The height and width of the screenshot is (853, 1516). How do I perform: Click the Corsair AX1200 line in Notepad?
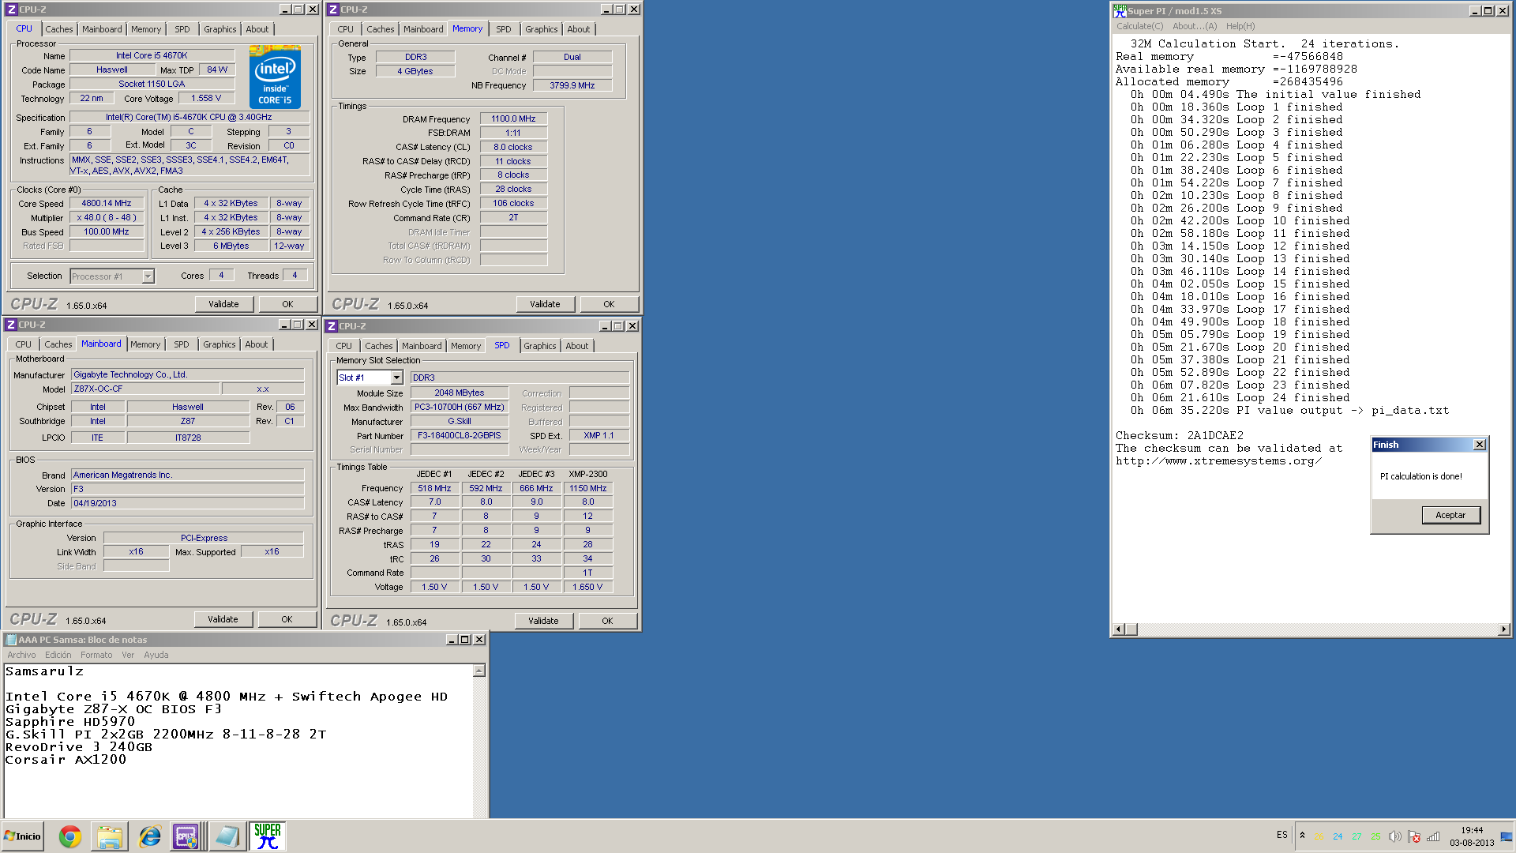coord(66,760)
